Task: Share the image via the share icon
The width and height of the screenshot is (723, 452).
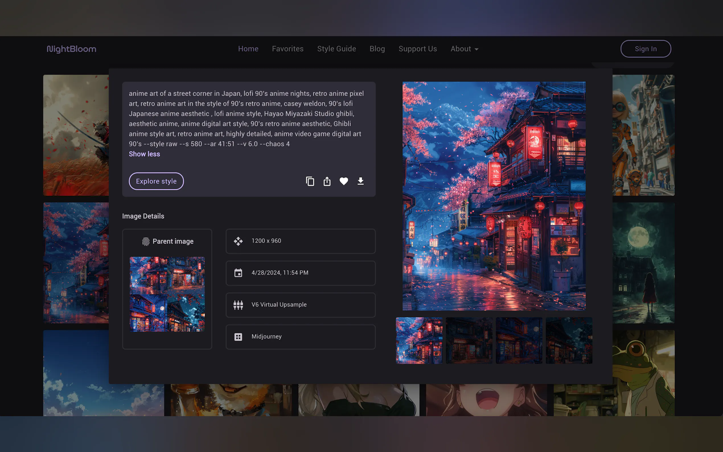Action: pos(327,181)
